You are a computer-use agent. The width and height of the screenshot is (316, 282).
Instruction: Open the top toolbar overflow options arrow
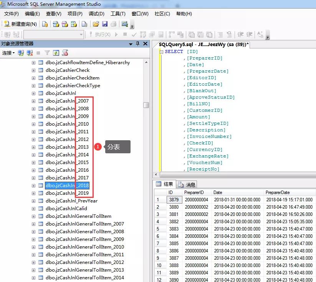pyautogui.click(x=132, y=27)
